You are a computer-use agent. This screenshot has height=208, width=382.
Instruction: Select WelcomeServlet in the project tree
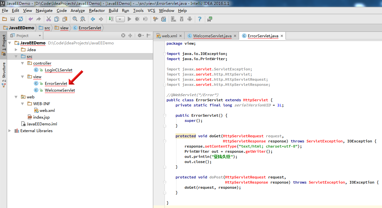[x=60, y=90]
